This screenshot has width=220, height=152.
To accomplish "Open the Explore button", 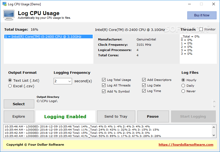I will pos(19,116).
